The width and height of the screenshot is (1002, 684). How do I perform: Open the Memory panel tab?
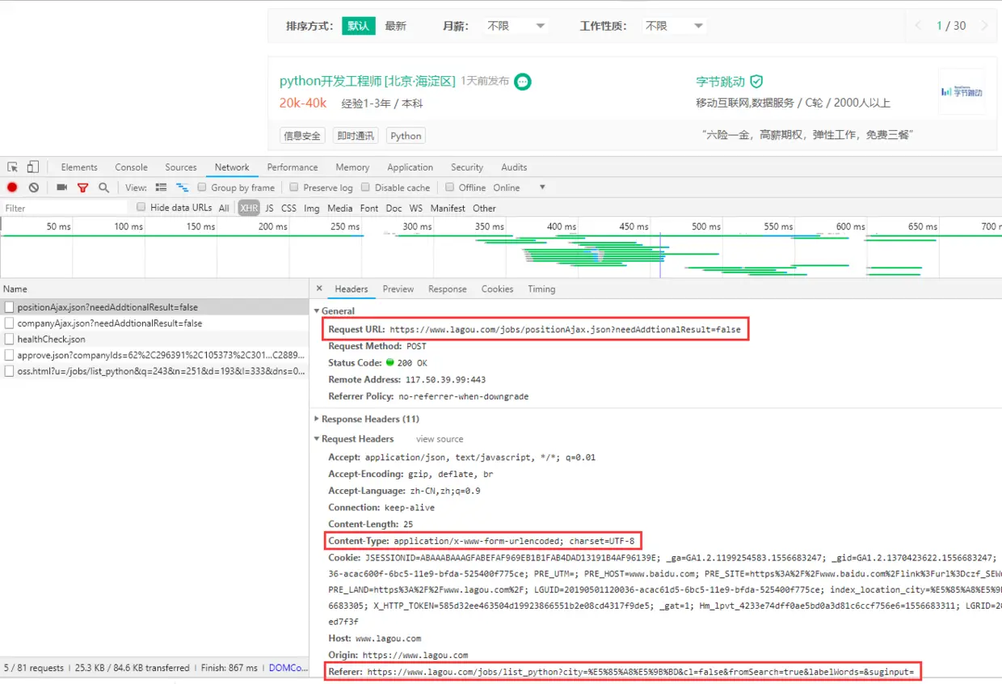pyautogui.click(x=352, y=167)
